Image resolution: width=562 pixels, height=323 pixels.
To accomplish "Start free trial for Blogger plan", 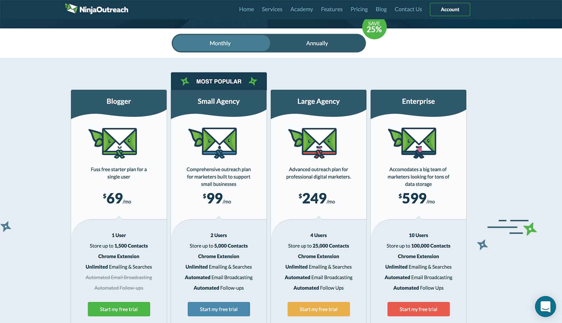I will tap(119, 309).
